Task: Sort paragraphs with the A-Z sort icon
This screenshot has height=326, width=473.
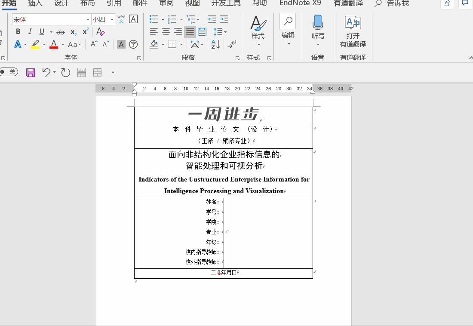Action: pyautogui.click(x=215, y=44)
